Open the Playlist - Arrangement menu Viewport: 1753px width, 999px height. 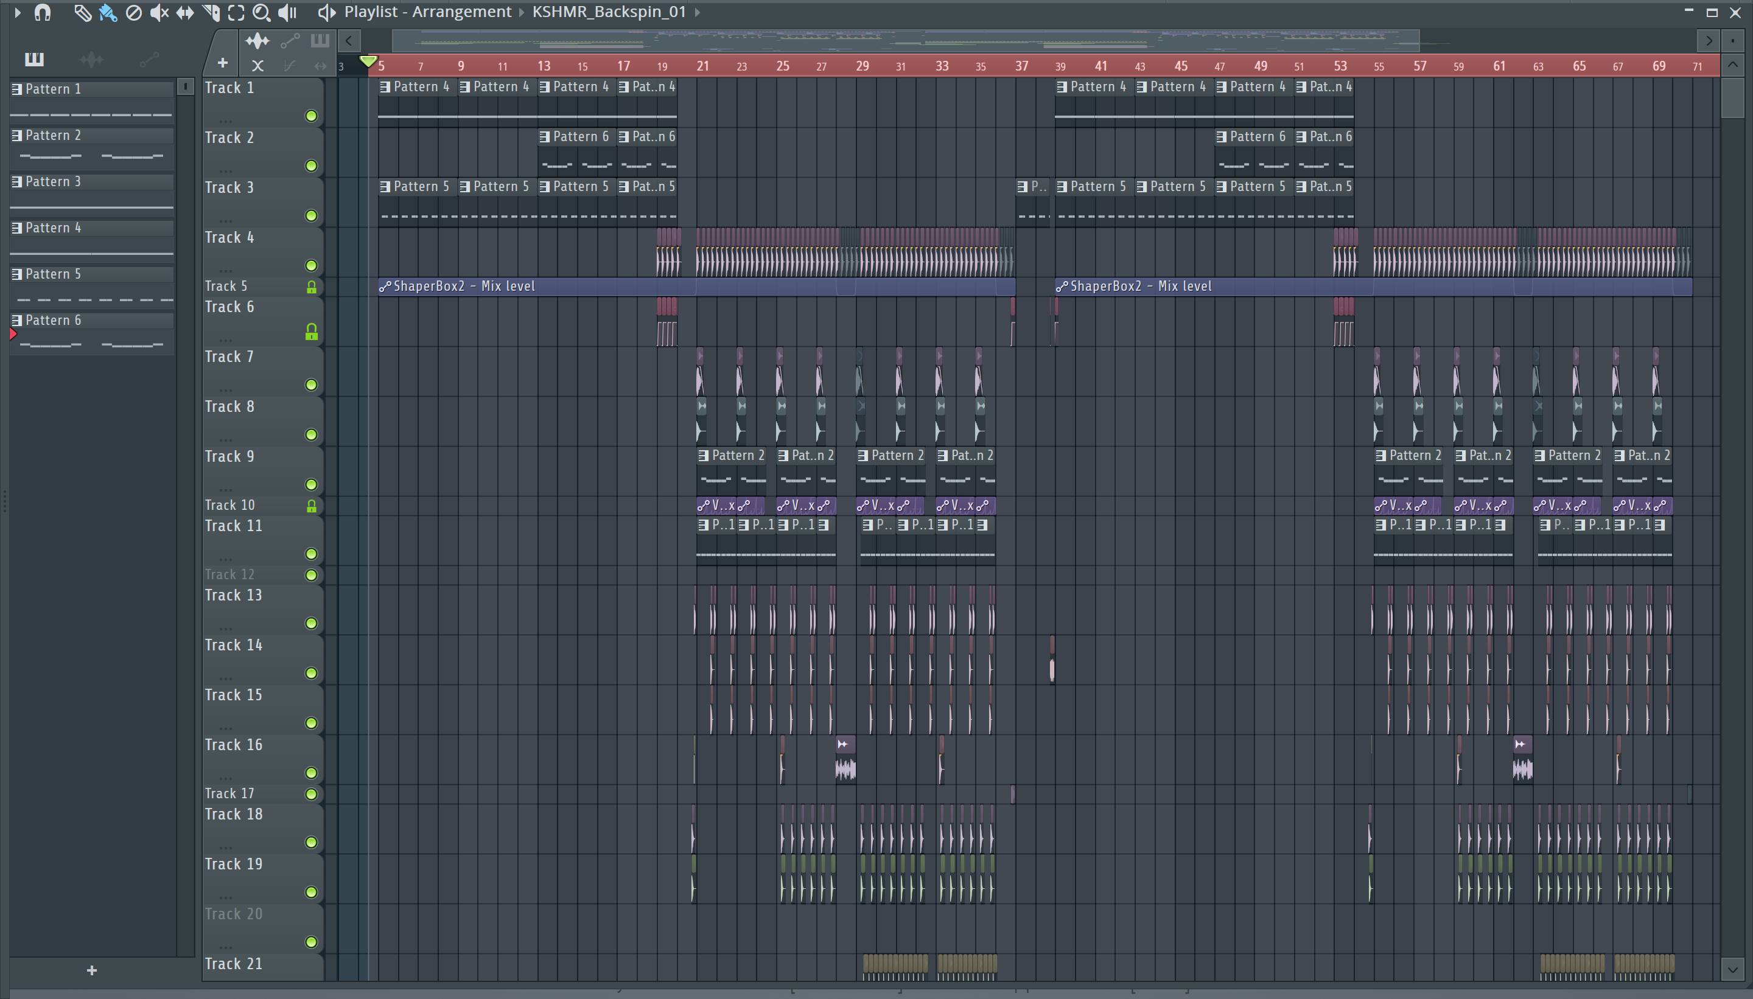[x=428, y=12]
